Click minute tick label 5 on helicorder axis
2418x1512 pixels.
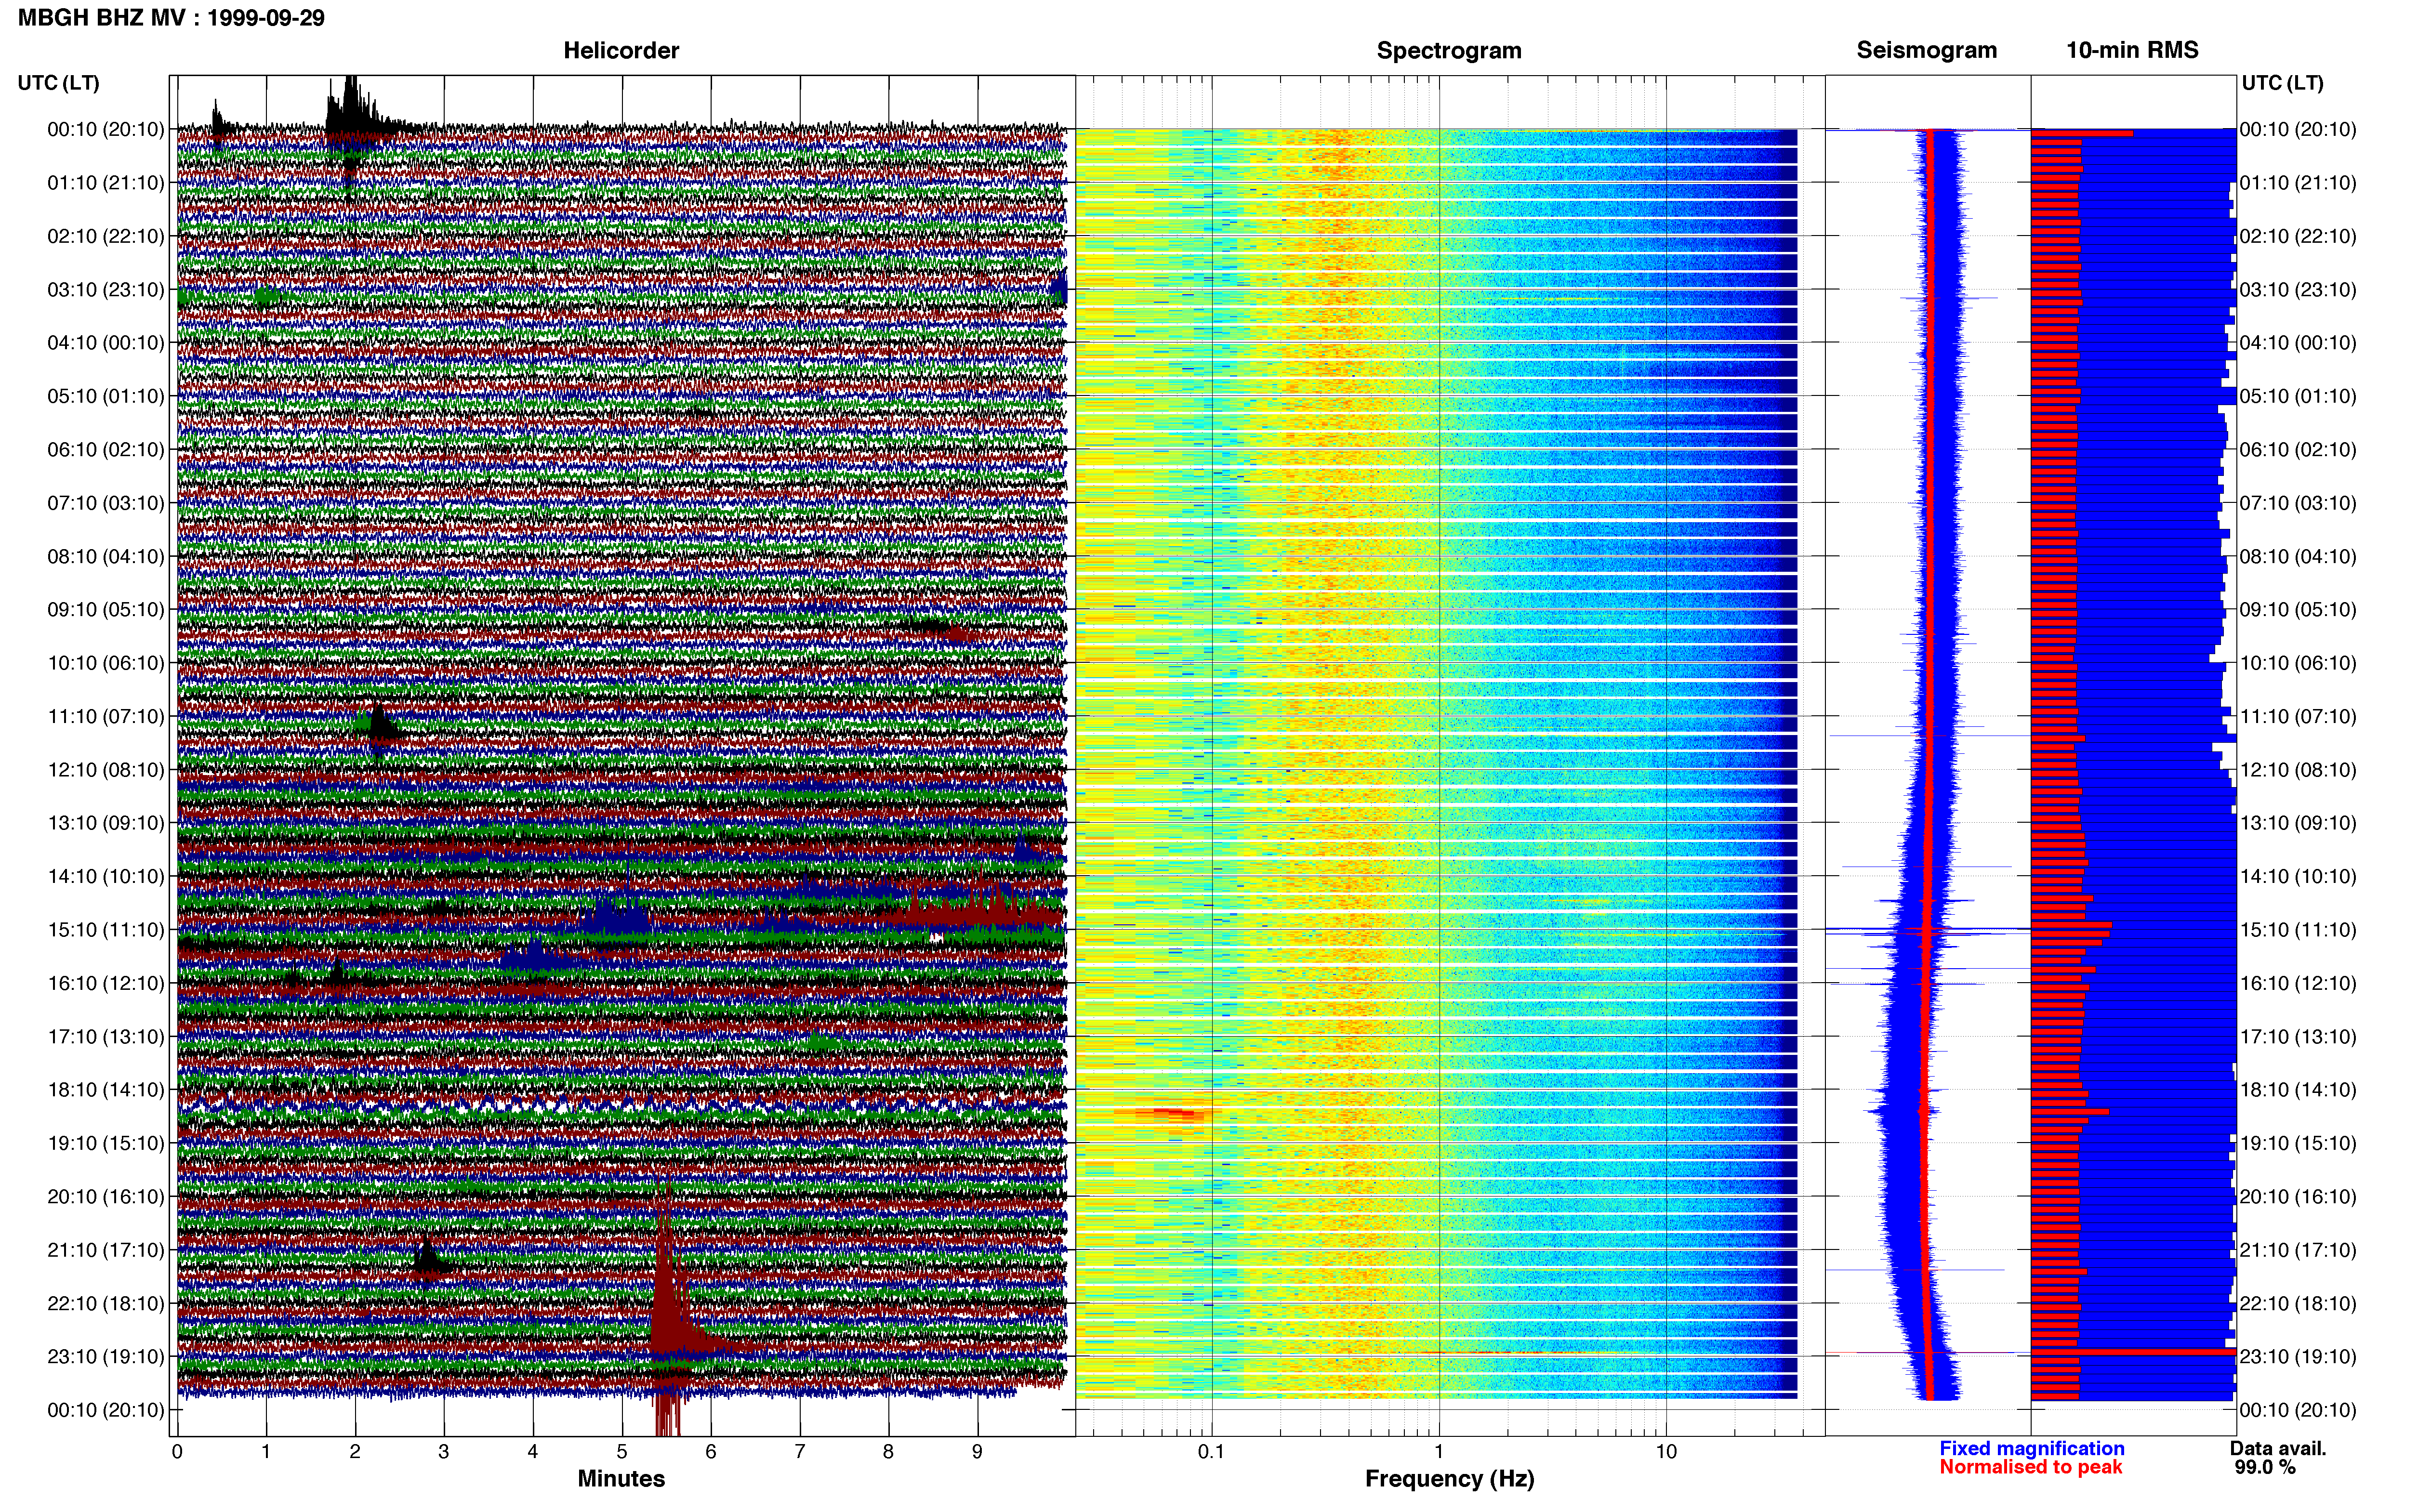click(x=622, y=1451)
